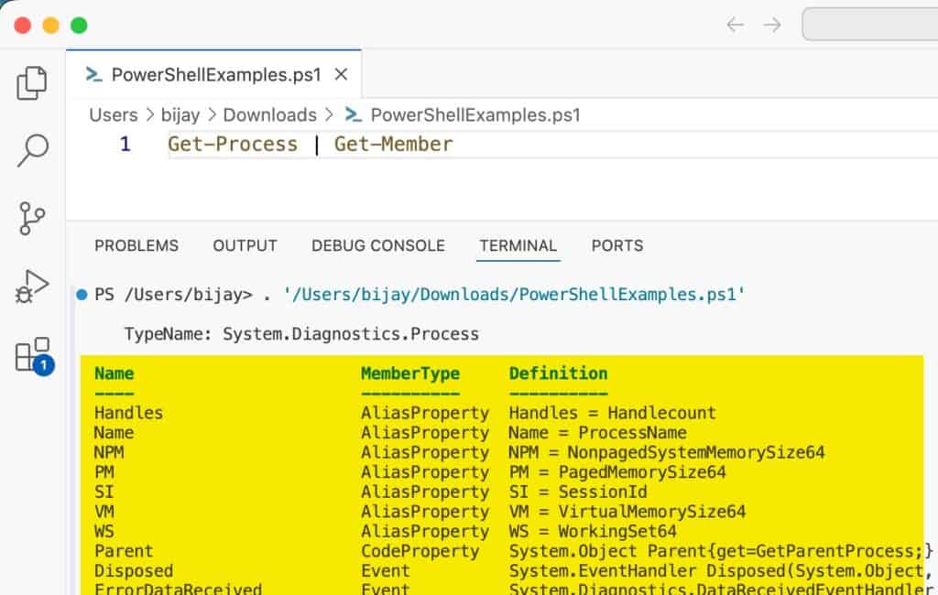
Task: Open the Users breadcrumb dropdown
Action: coord(113,115)
